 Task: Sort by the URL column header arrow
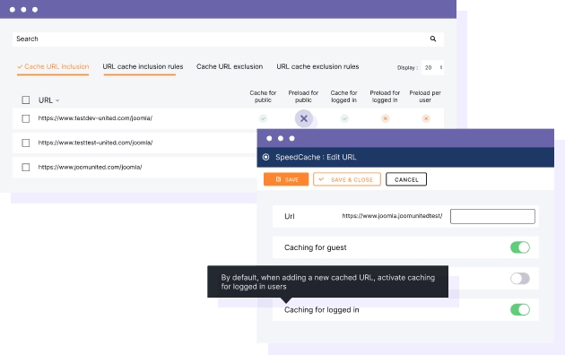tap(57, 100)
